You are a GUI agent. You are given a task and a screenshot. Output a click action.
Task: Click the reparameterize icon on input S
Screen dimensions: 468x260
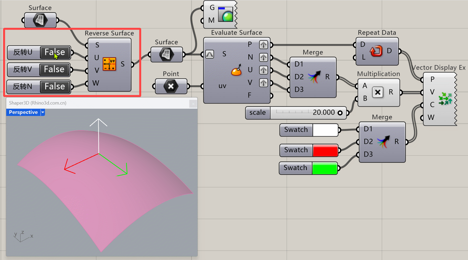(210, 54)
